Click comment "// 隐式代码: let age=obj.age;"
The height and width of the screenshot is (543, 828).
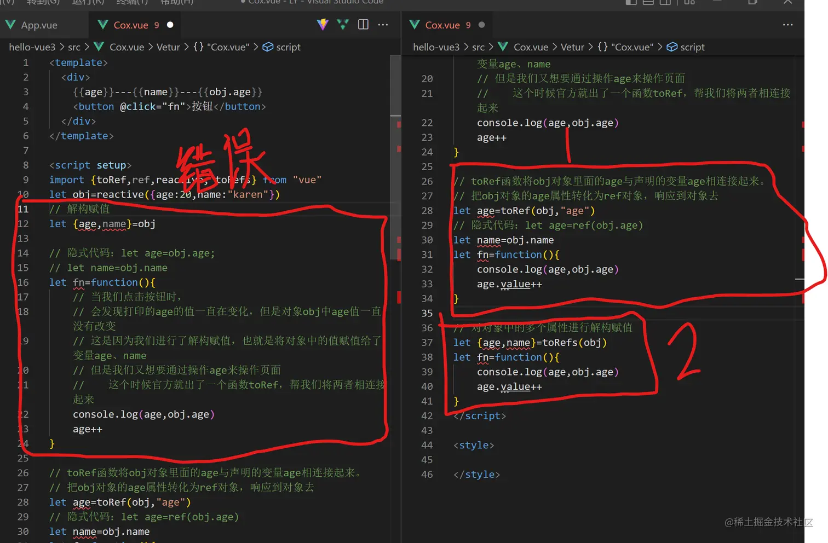[x=132, y=253]
